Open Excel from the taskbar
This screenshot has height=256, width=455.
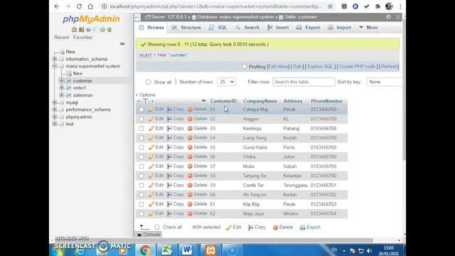[x=166, y=250]
